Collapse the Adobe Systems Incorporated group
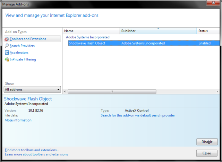This screenshot has height=162, width=222. (x=87, y=37)
